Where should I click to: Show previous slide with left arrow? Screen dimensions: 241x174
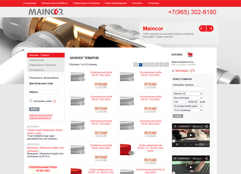[202, 29]
